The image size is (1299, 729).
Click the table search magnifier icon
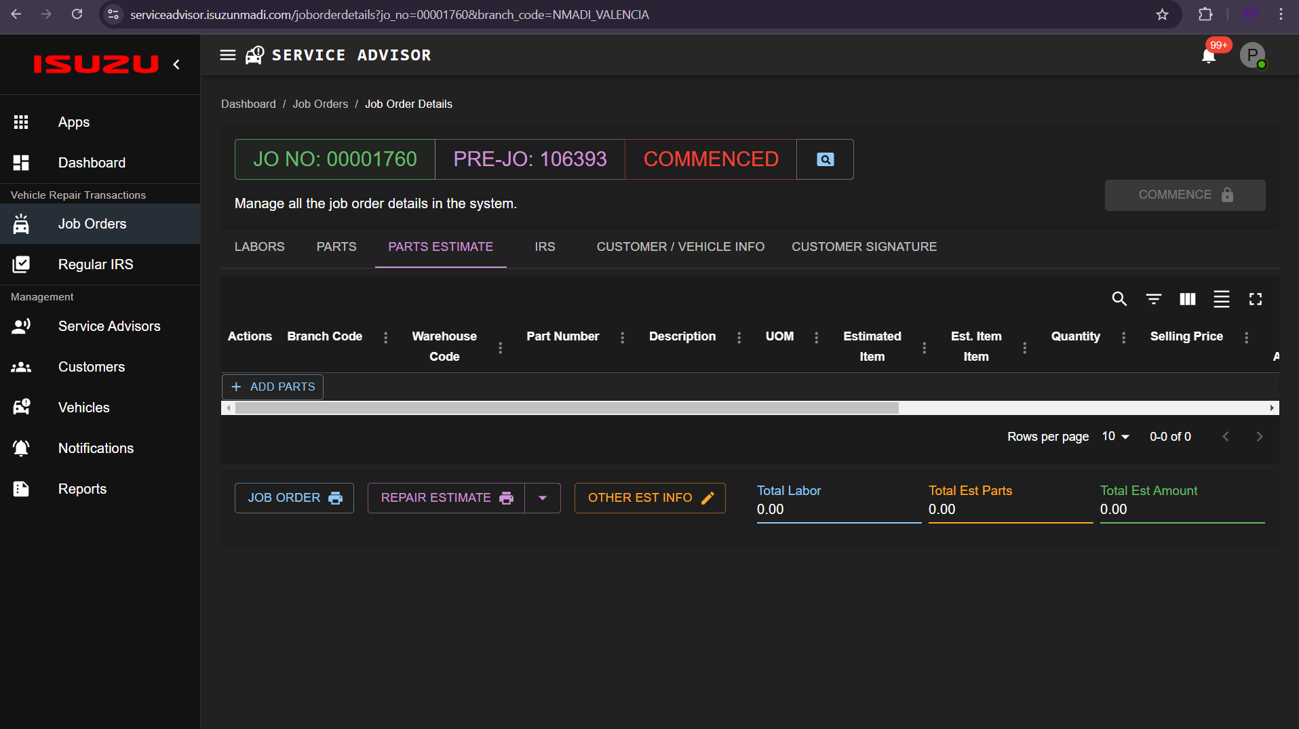pyautogui.click(x=1119, y=299)
